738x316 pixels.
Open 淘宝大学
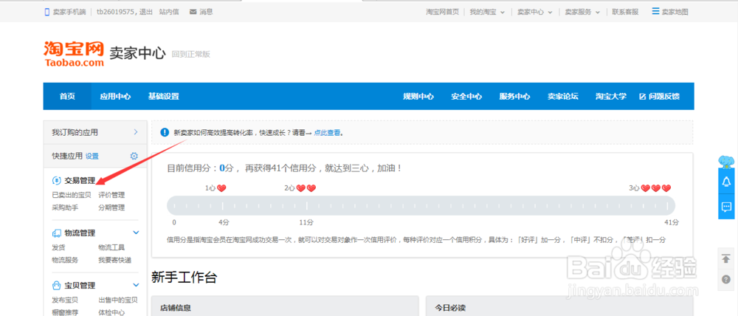pyautogui.click(x=611, y=97)
